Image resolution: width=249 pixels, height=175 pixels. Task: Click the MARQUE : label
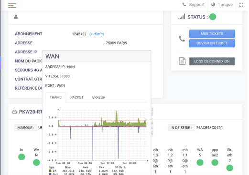[x=26, y=128]
